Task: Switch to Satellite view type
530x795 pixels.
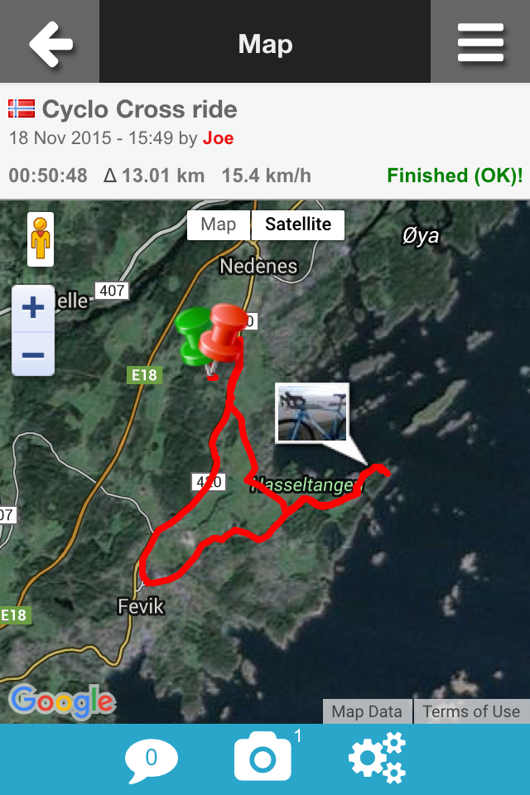Action: tap(298, 224)
